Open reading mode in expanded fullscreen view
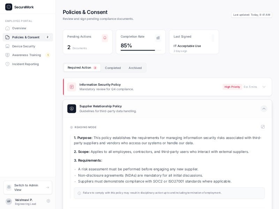This screenshot has width=279, height=209. [263, 127]
